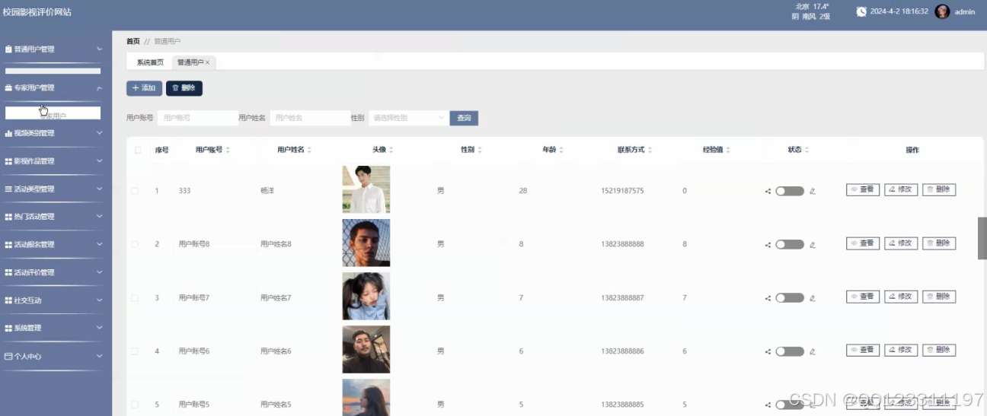Click the 查询 search button
This screenshot has width=987, height=416.
point(464,118)
